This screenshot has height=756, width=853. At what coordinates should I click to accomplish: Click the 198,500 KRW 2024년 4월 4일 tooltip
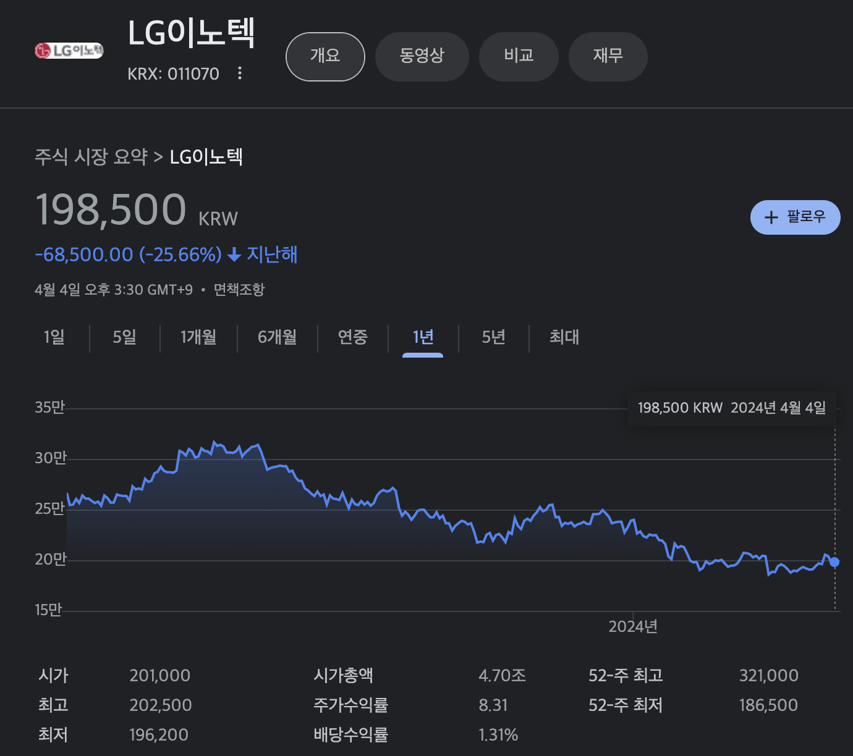pos(732,408)
